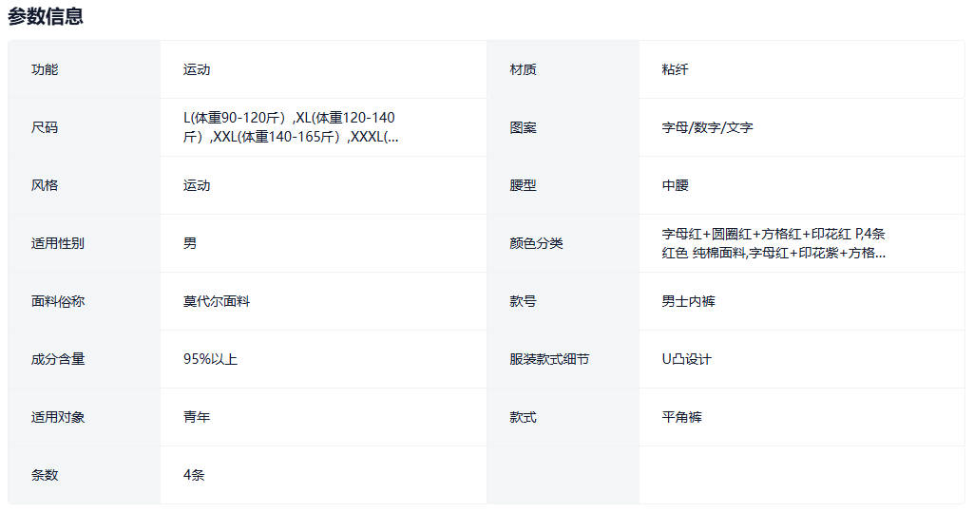Click the 95%以上 composition value
Image resolution: width=974 pixels, height=512 pixels.
pyautogui.click(x=210, y=359)
